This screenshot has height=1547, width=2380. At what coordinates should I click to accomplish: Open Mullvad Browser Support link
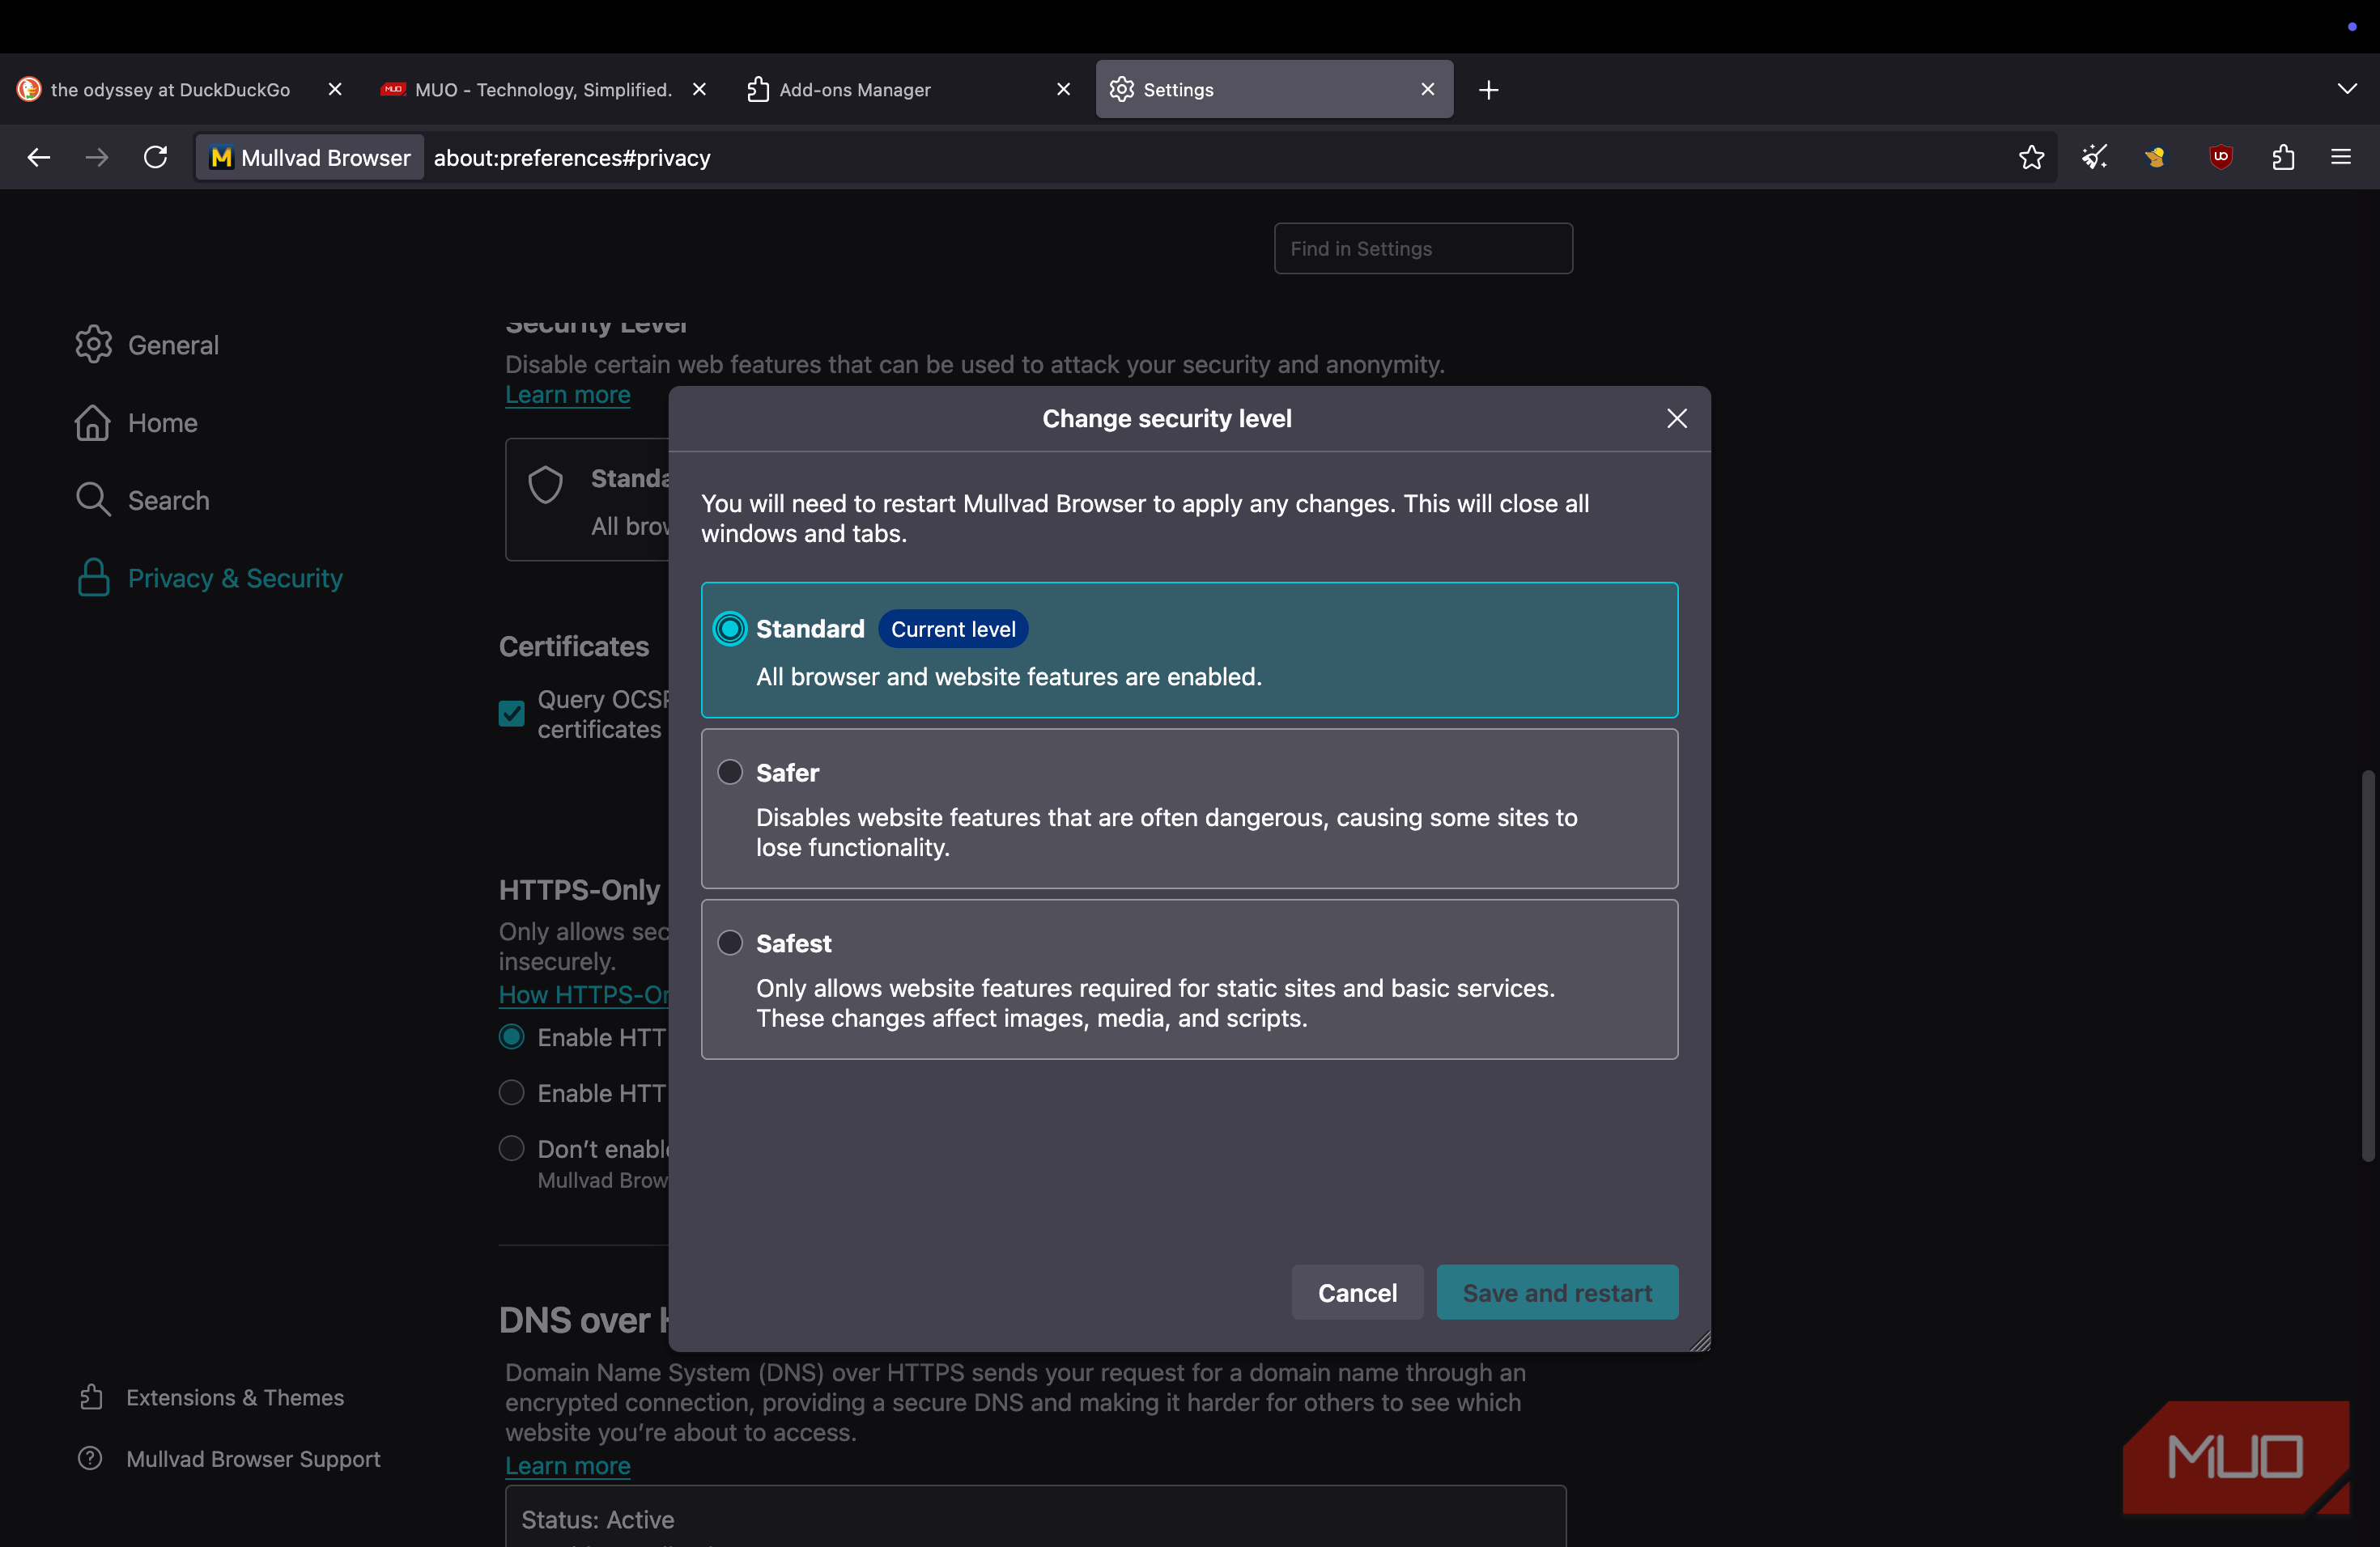tap(253, 1459)
